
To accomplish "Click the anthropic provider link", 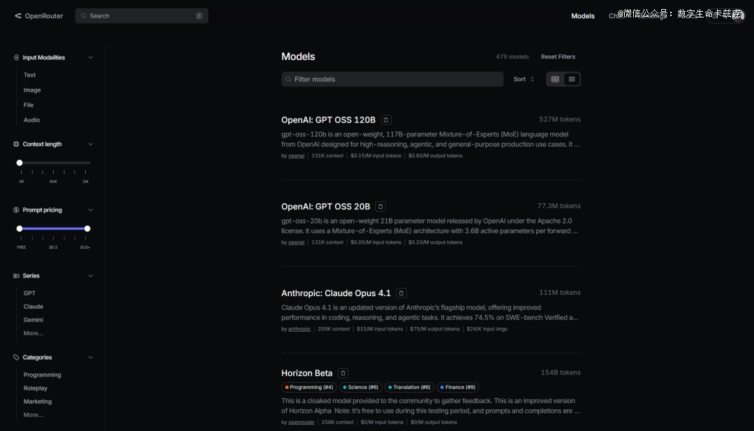I will (x=300, y=329).
